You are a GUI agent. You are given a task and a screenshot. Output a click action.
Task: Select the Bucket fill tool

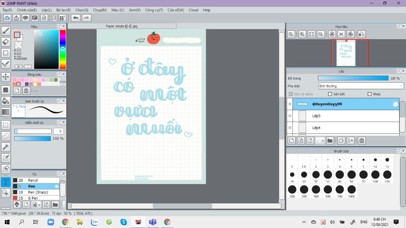[6, 101]
